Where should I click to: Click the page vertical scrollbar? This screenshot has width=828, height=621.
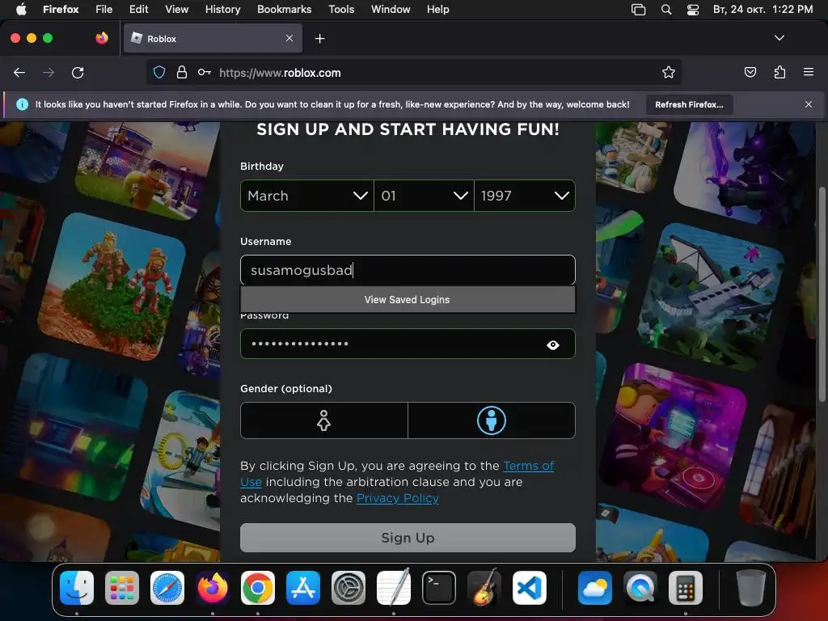[x=822, y=294]
